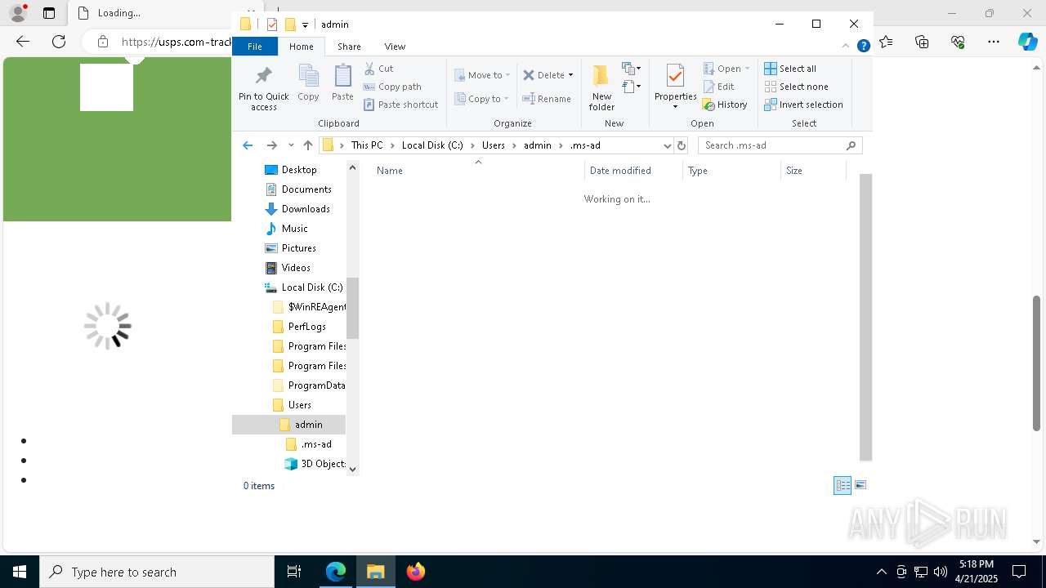Click Copy path in ribbon

392,87
